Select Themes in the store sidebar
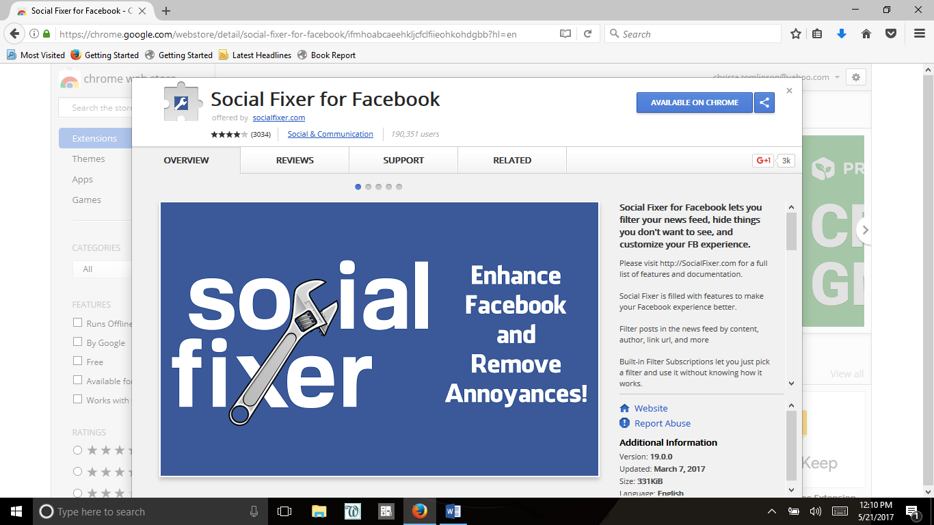 click(89, 159)
